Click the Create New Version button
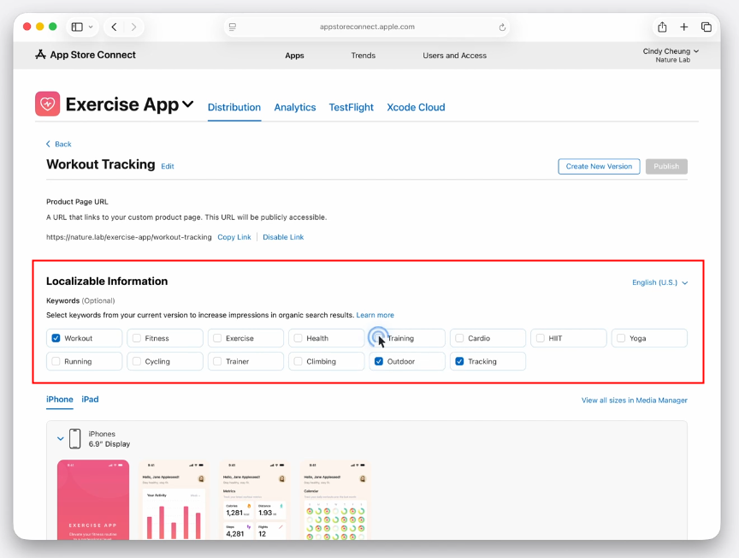739x558 pixels. [599, 167]
